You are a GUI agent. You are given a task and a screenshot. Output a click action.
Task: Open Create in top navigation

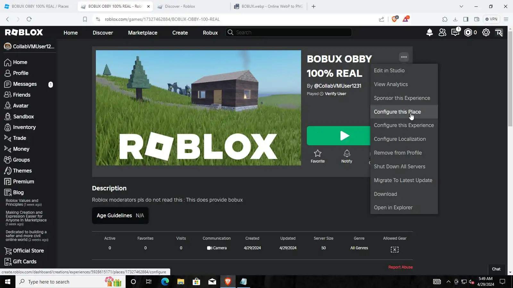tap(180, 33)
